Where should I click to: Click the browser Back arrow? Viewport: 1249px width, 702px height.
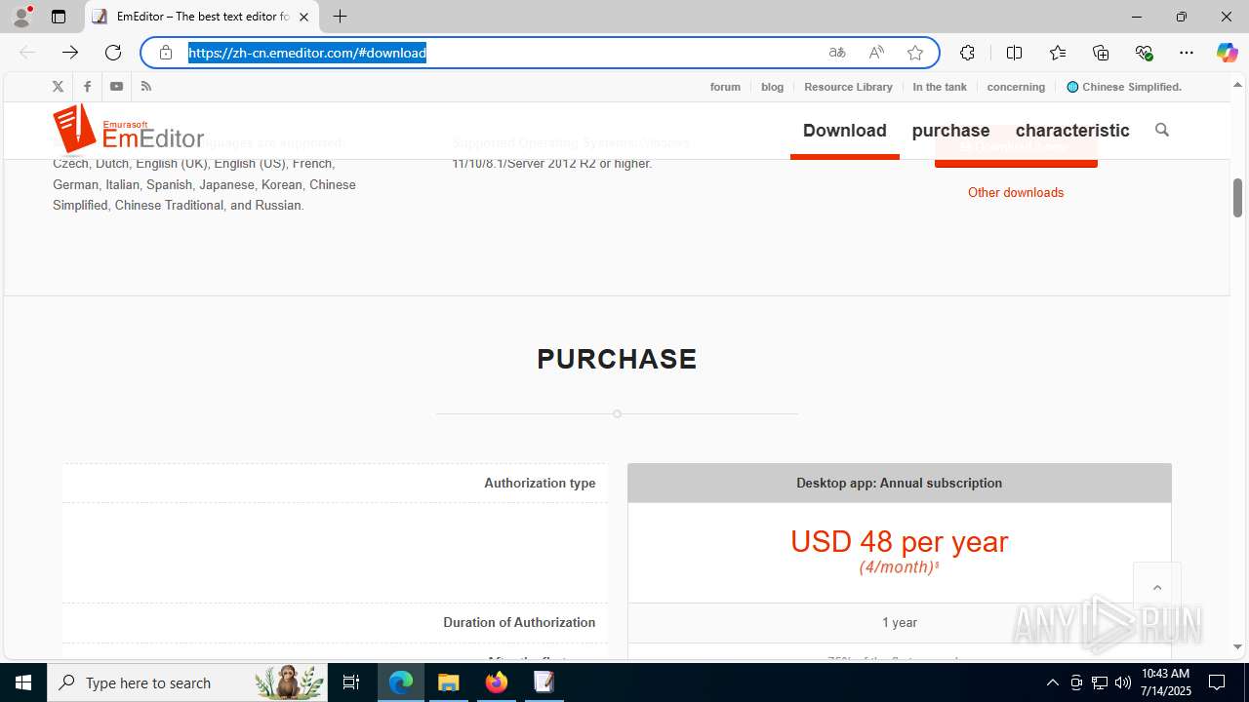click(27, 53)
